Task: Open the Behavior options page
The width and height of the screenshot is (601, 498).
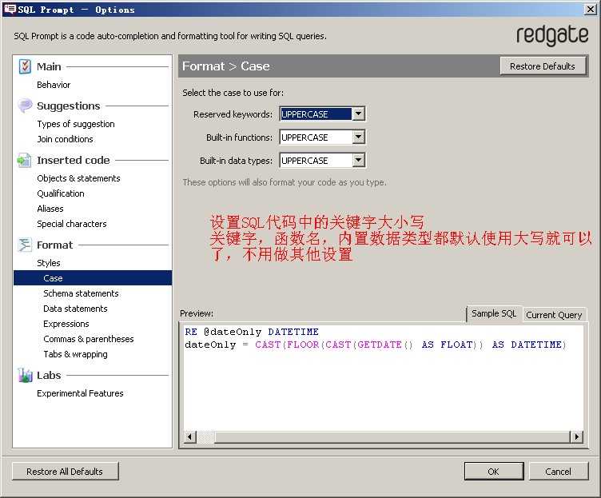Action: (54, 85)
